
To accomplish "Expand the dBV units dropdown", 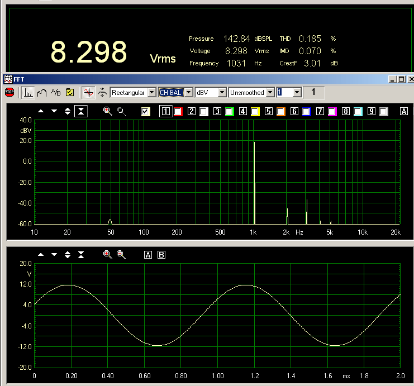I will (x=222, y=92).
